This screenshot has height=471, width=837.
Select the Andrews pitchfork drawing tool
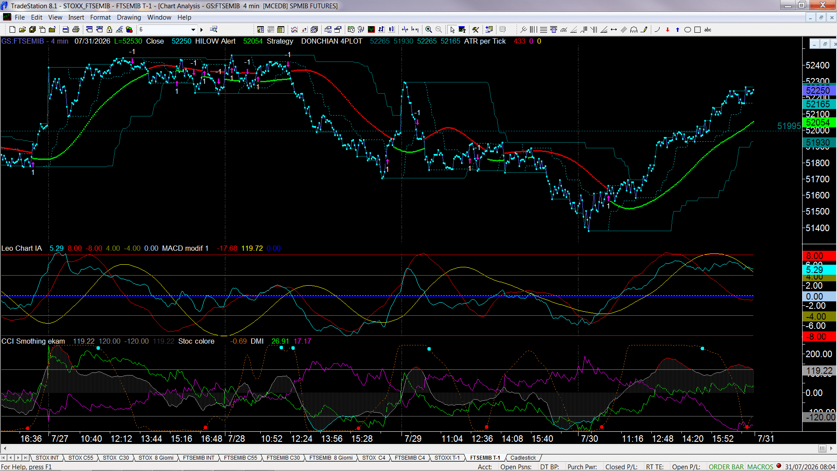tap(524, 30)
